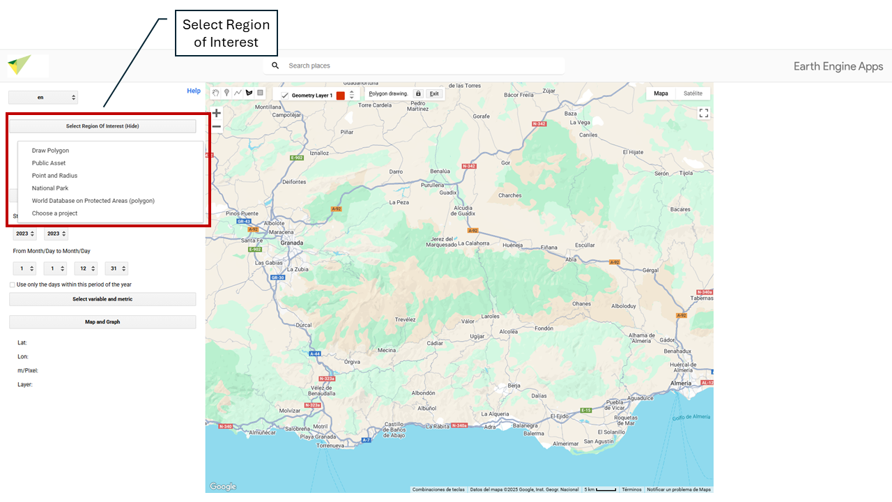Select the draw rectangle tool
This screenshot has height=502, width=892.
coord(260,93)
